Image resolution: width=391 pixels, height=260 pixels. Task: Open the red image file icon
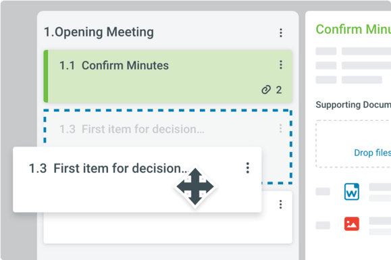352,224
